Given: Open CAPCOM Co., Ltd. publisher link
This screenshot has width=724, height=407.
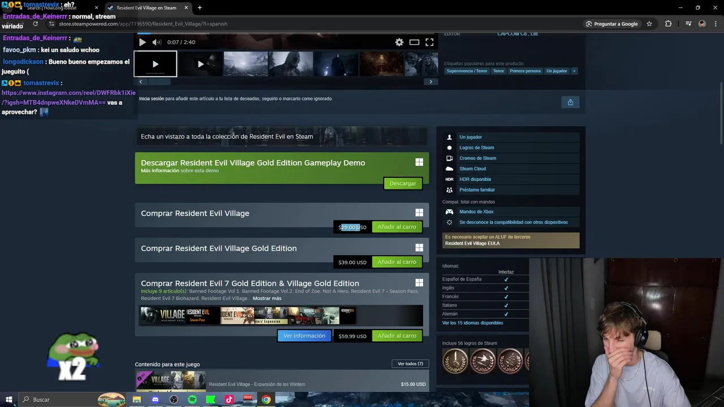Looking at the screenshot, I should (518, 34).
